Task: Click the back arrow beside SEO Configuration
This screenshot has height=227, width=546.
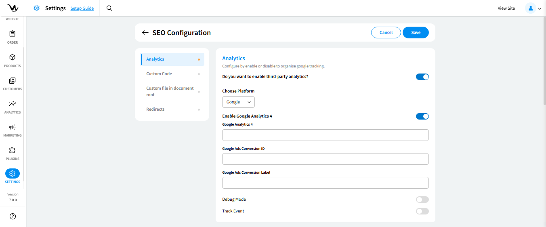Action: pos(145,33)
